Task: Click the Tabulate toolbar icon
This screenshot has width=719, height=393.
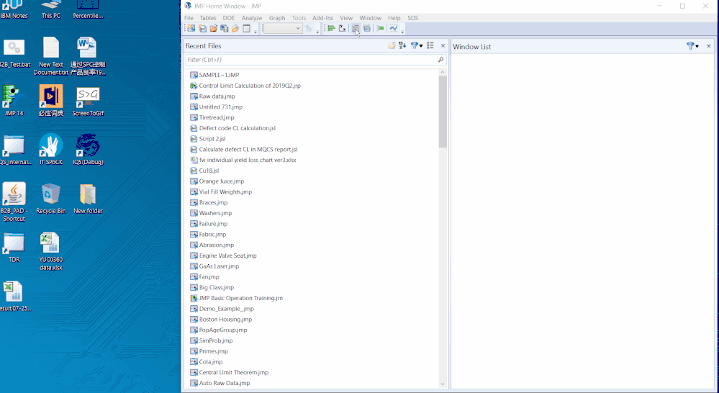Action: point(367,29)
